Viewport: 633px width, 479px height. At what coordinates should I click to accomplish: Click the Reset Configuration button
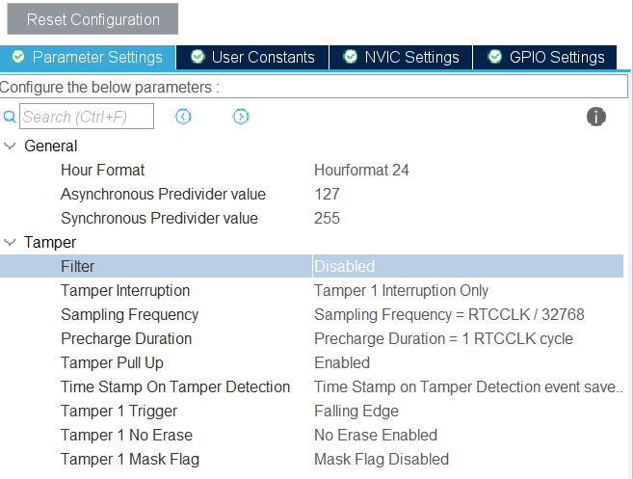point(92,19)
